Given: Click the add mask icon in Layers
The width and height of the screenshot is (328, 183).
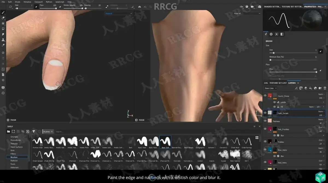Looking at the screenshot, I should click(x=301, y=88).
